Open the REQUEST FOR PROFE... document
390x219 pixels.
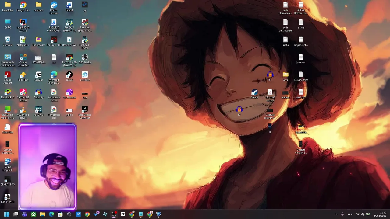coord(54,26)
